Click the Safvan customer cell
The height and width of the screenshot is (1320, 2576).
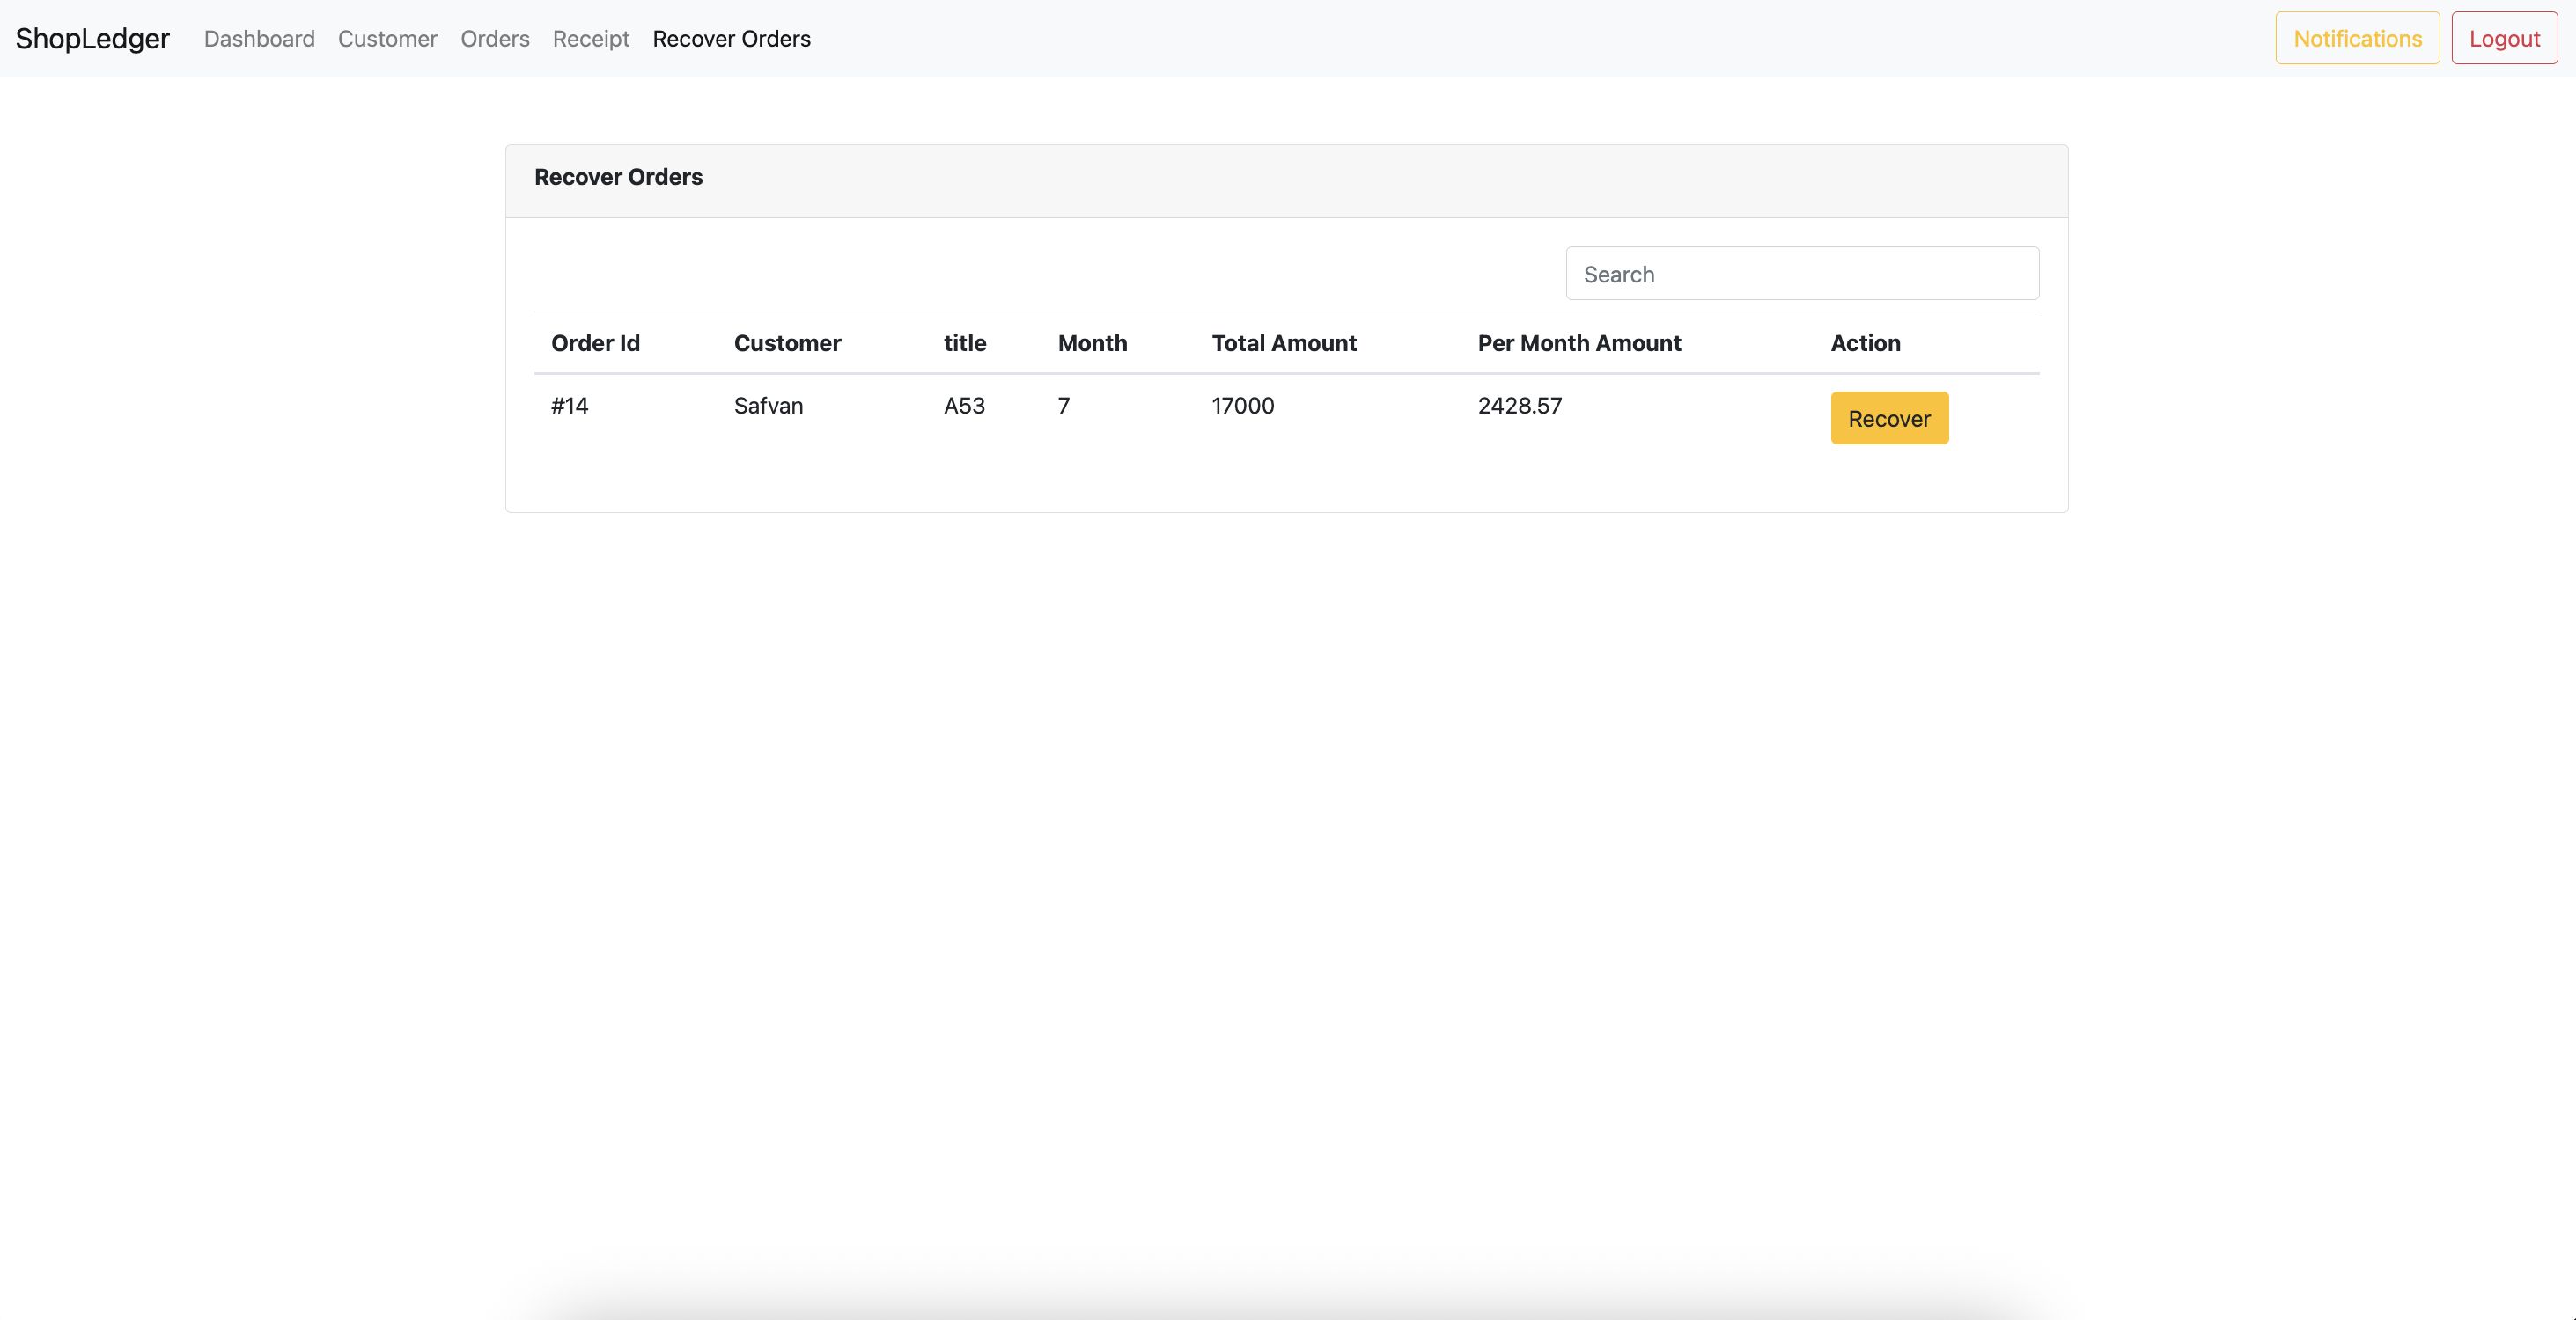(768, 406)
